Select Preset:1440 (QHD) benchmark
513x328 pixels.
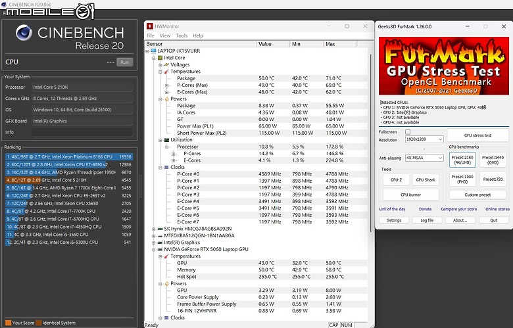493,160
